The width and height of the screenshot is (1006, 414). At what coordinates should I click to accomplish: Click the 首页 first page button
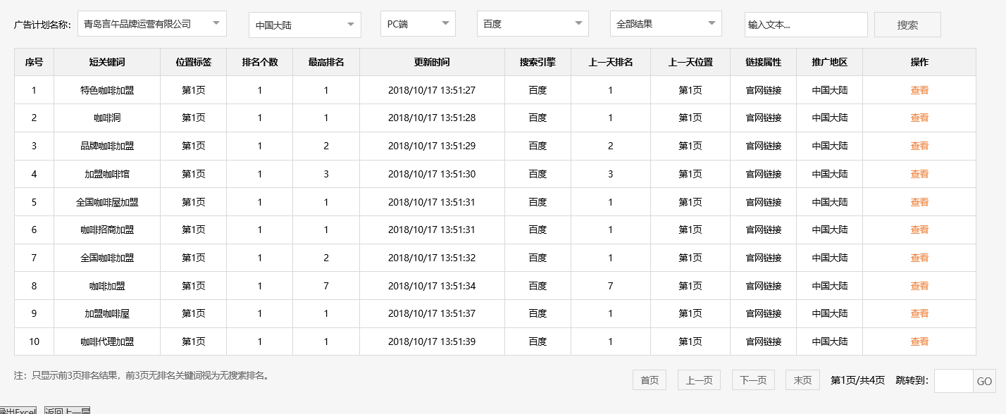648,379
